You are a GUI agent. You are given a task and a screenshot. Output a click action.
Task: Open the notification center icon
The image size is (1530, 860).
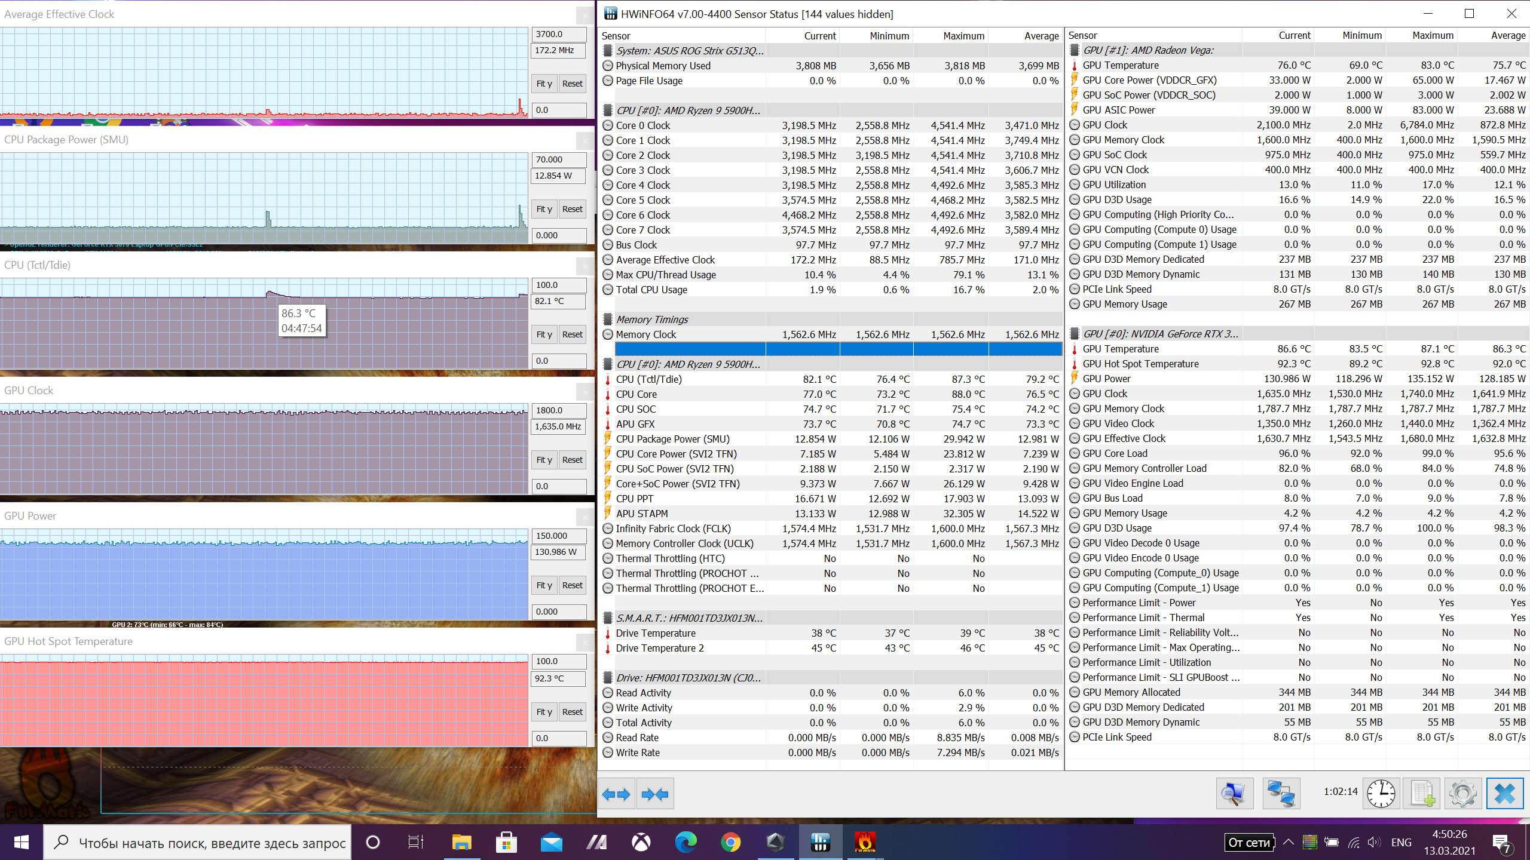point(1503,843)
